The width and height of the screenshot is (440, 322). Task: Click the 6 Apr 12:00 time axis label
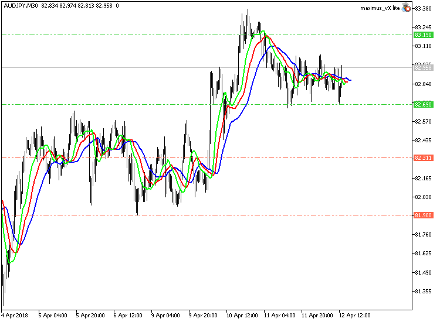[128, 316]
